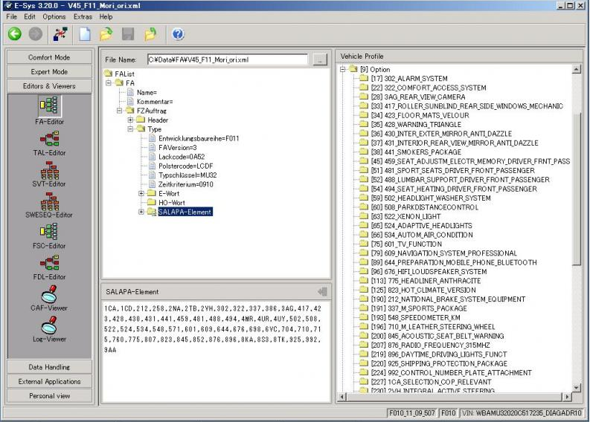Click the HO-Wort folder icon
Image resolution: width=590 pixels, height=422 pixels.
(x=152, y=203)
